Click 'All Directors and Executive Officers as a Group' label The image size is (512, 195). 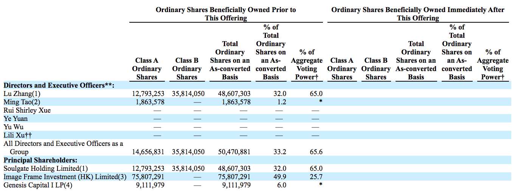point(64,148)
